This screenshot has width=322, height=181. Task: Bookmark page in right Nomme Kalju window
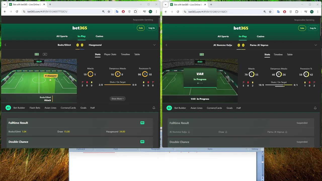click(x=270, y=12)
